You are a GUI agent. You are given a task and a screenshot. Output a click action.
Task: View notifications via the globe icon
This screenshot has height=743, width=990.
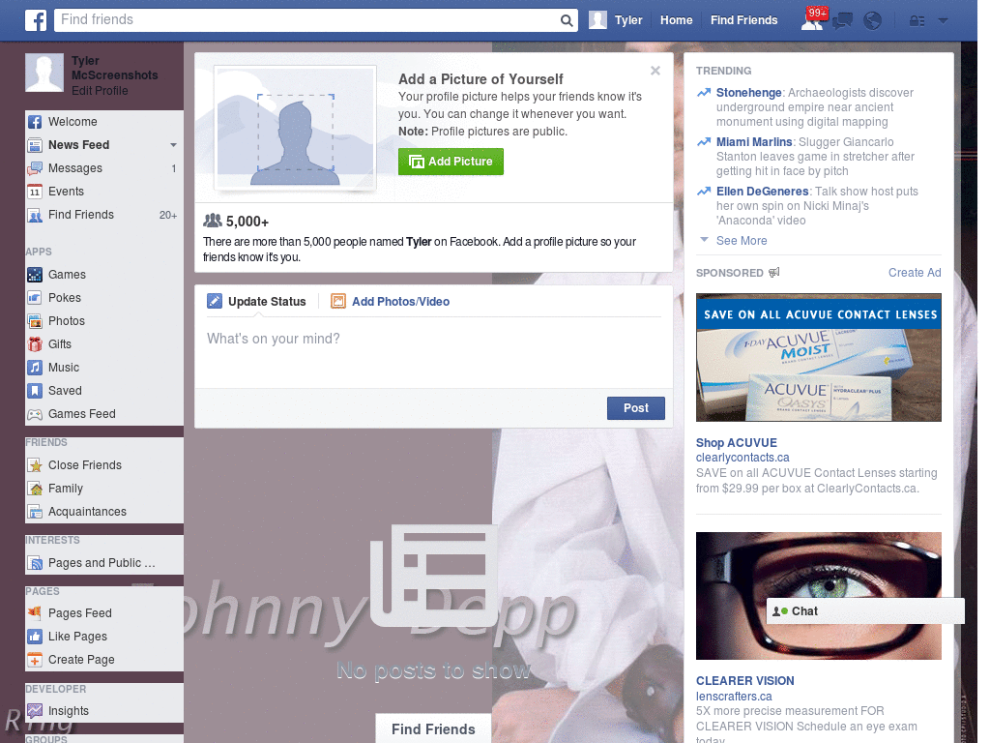point(872,19)
